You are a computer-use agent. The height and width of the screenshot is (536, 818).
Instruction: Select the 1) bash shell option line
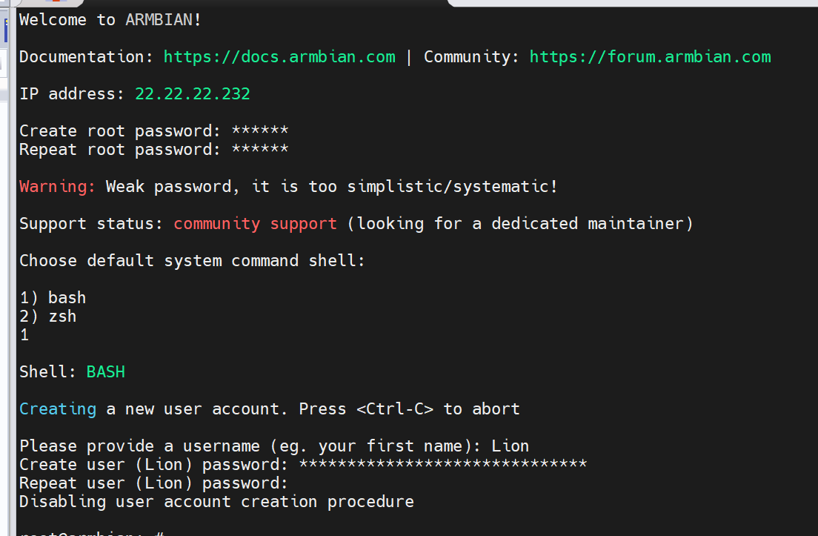point(53,297)
